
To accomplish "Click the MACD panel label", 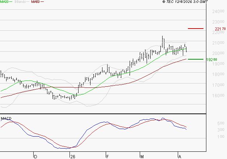I will [x=6, y=119].
